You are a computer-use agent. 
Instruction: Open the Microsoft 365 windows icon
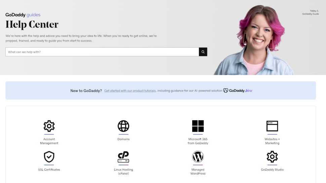coord(198,126)
